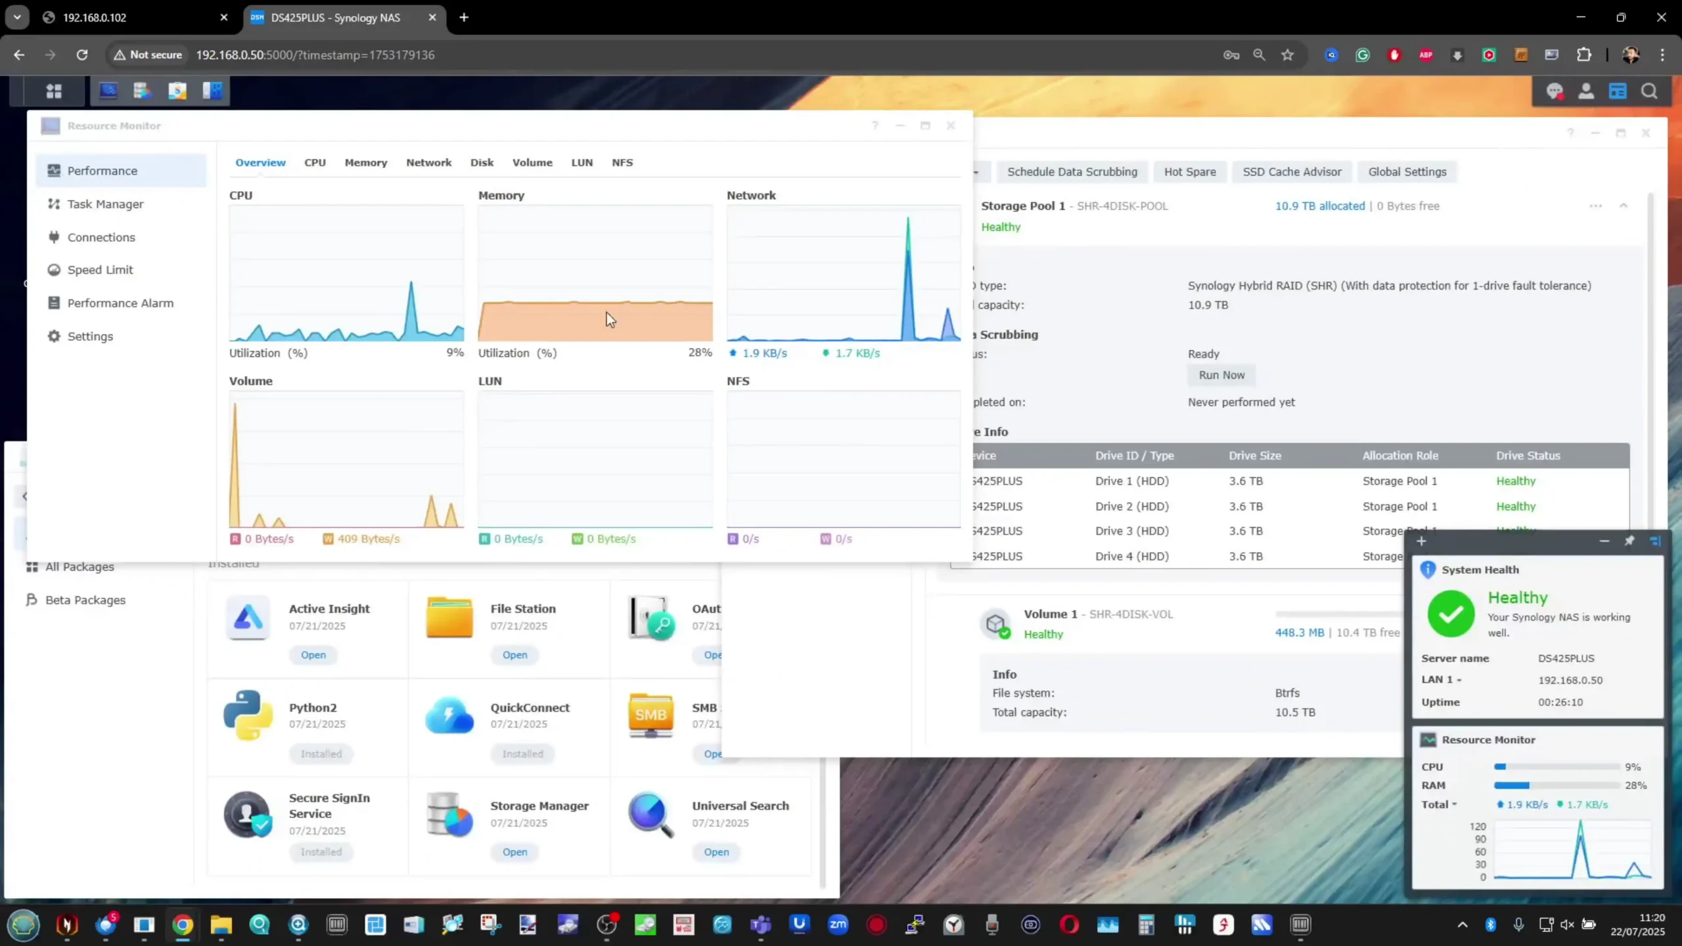Open Storage Pool 1 three-dots menu

click(1595, 206)
